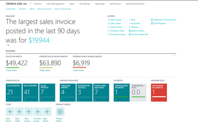Open the Purchasing menu dropdown

85,4
